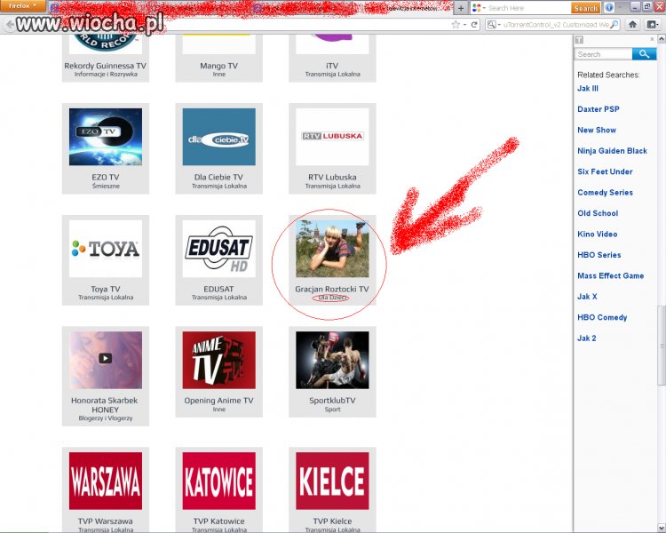Image resolution: width=666 pixels, height=533 pixels.
Task: Open the "Jak X" related search
Action: tap(587, 297)
